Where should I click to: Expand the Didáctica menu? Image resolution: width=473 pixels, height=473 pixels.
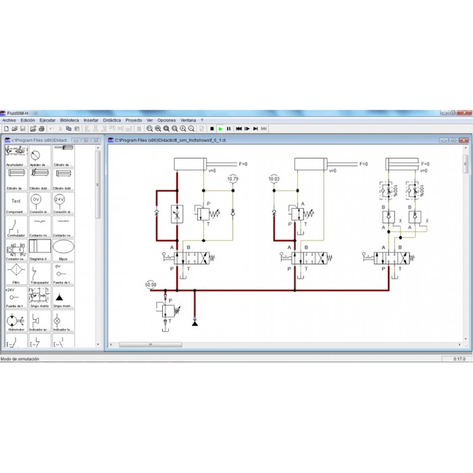(111, 120)
